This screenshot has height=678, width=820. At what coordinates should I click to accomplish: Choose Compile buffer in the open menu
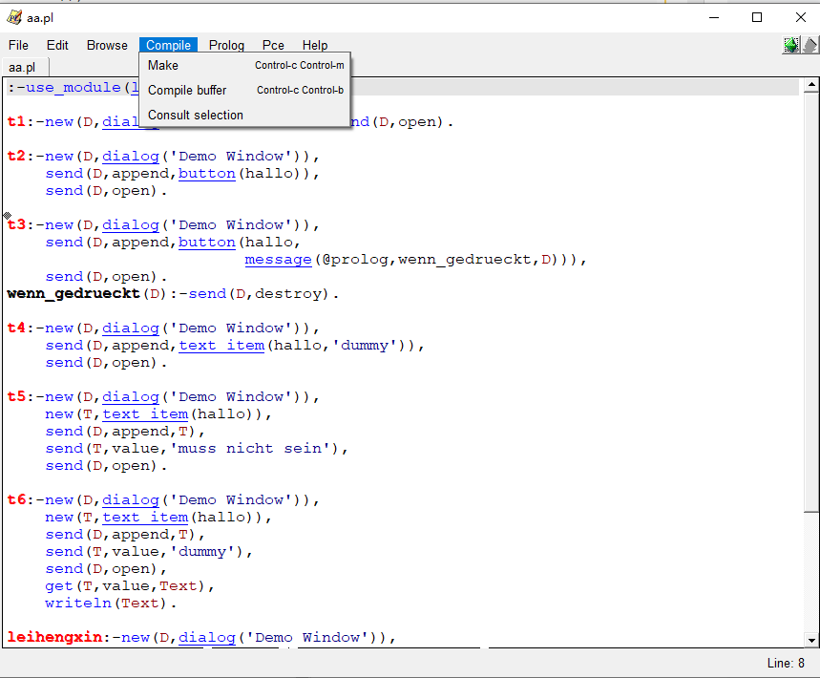click(187, 90)
